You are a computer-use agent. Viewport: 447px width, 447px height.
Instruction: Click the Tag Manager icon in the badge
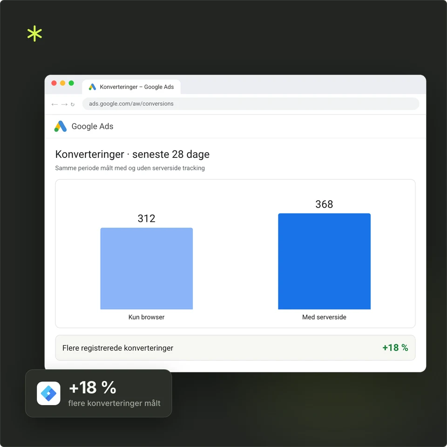(x=48, y=393)
